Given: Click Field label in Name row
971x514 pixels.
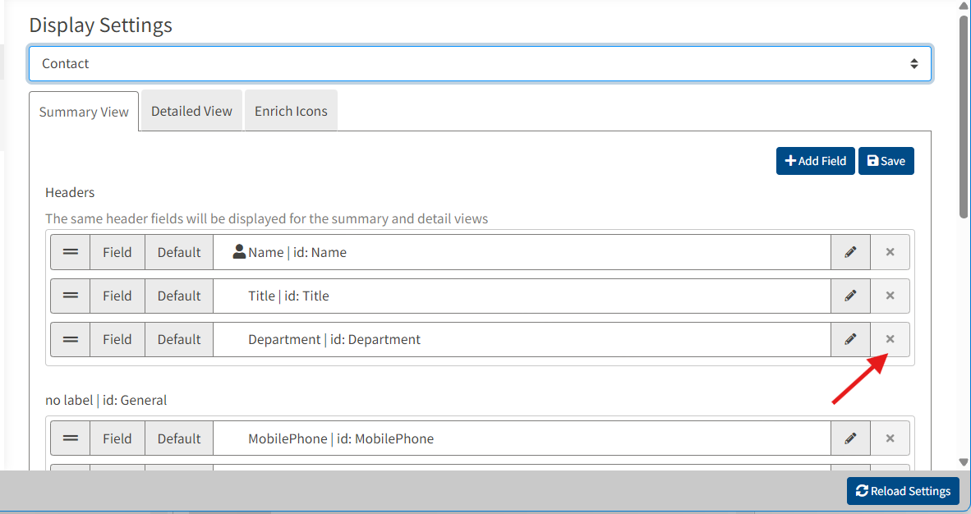Looking at the screenshot, I should (117, 252).
